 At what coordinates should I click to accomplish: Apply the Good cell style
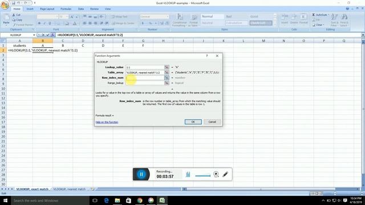(261, 17)
